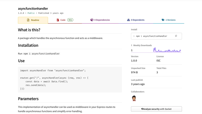Click the router.get code line
This screenshot has width=202, height=114.
click(x=54, y=78)
